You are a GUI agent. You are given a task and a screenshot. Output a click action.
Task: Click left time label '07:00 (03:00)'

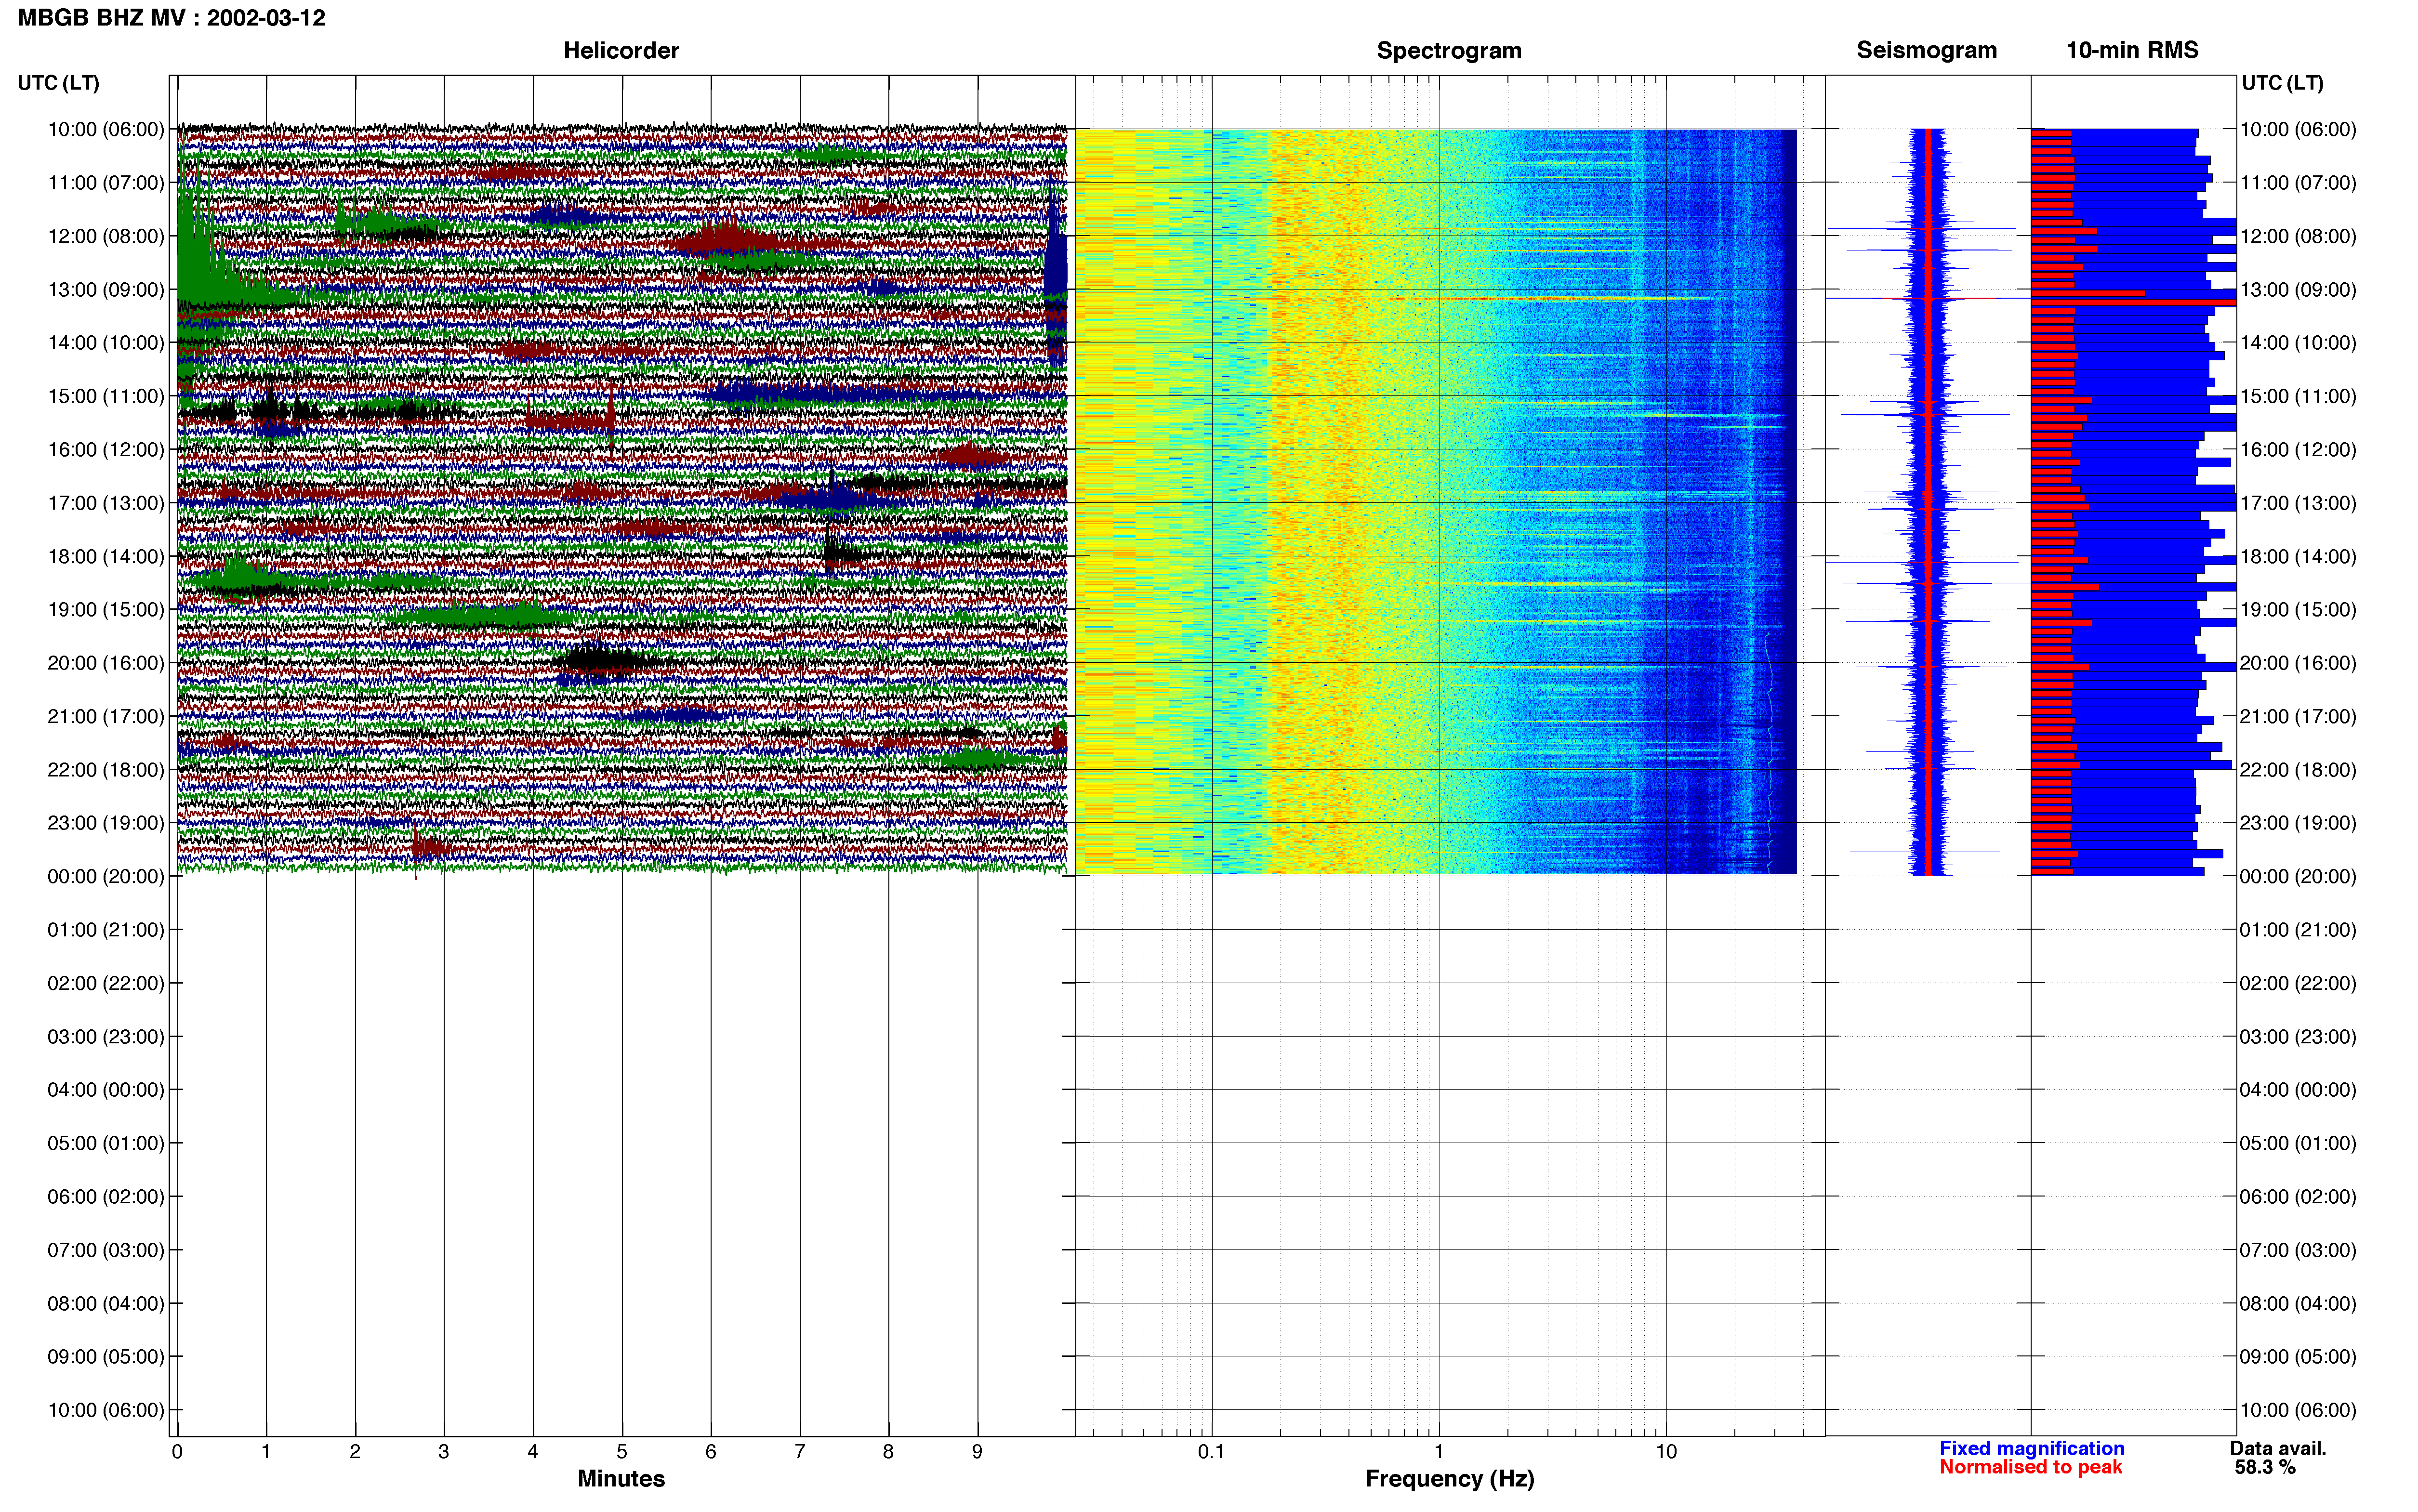click(x=106, y=1249)
